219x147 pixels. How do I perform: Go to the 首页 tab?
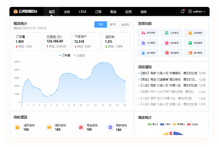pyautogui.click(x=52, y=12)
